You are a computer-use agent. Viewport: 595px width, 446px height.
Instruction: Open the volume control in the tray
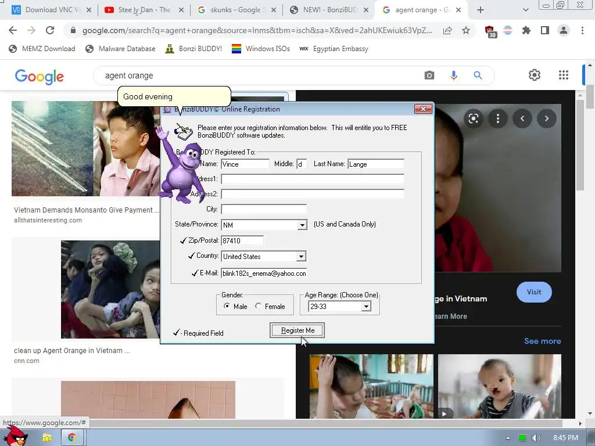[536, 438]
